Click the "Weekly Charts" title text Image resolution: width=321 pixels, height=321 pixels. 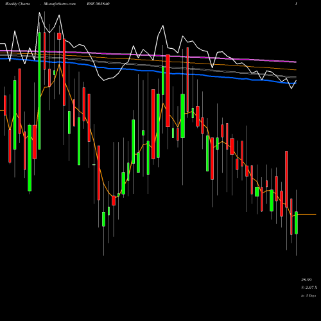pyautogui.click(x=17, y=4)
